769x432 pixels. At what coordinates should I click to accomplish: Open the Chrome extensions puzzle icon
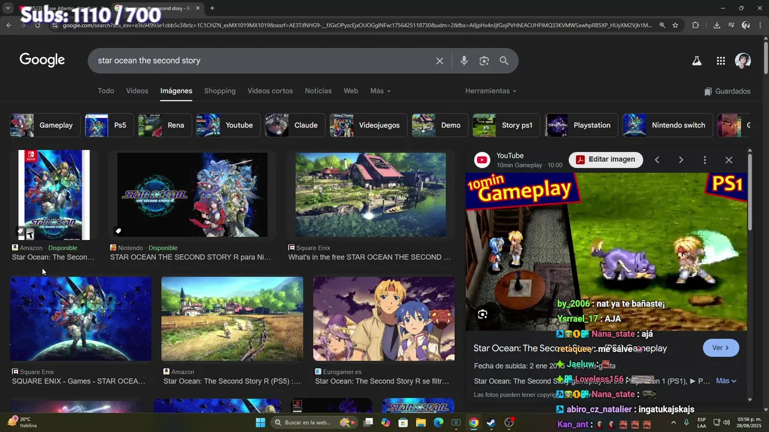click(696, 25)
